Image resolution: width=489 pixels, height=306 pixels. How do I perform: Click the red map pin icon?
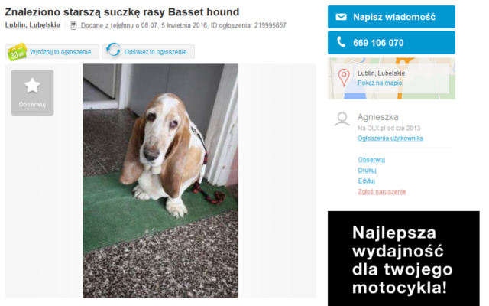point(344,77)
